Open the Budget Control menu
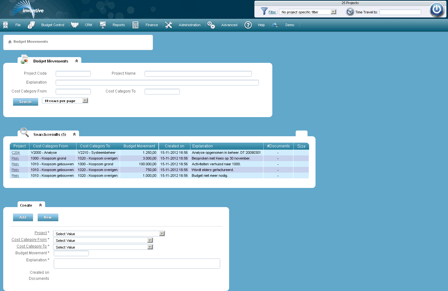 tap(53, 25)
